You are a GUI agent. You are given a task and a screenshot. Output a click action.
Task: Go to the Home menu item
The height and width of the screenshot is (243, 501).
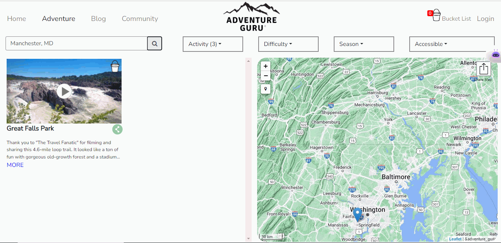point(17,19)
